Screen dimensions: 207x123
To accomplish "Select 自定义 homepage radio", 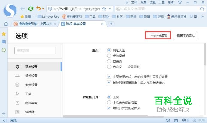I will click(x=109, y=67).
